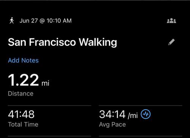Click the divider line above Avg Pace

[x=141, y=105]
